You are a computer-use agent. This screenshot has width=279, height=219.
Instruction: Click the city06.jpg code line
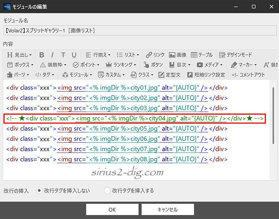coord(117,139)
